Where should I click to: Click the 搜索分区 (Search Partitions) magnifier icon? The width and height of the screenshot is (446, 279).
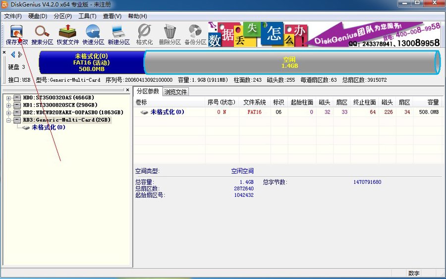(x=42, y=35)
